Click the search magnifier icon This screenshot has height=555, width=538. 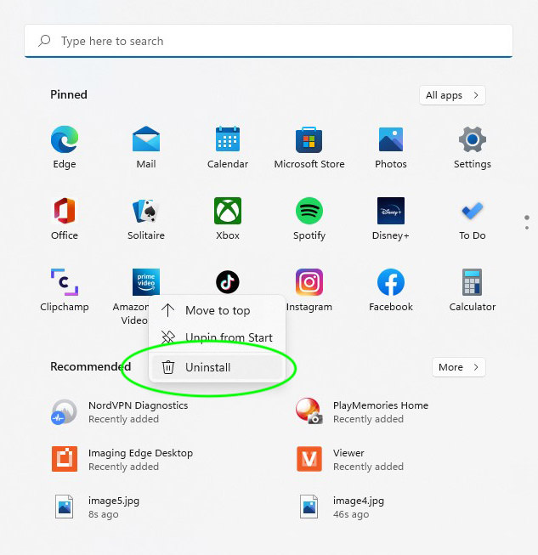[x=44, y=41]
